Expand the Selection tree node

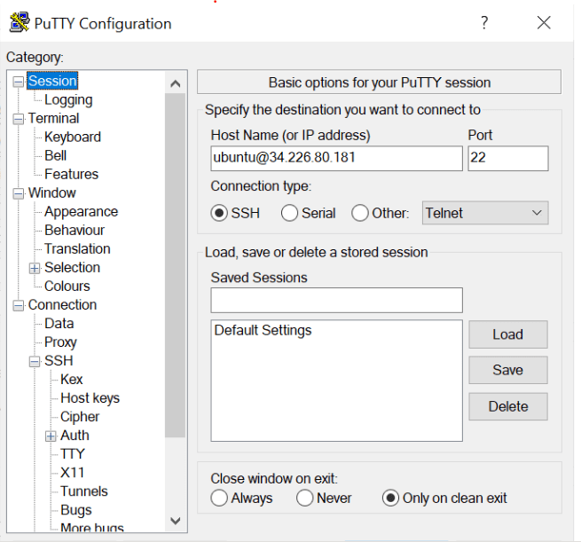35,268
